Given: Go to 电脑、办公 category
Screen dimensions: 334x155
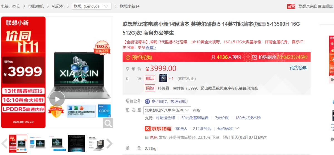Looking at the screenshot, I should [x=11, y=6].
